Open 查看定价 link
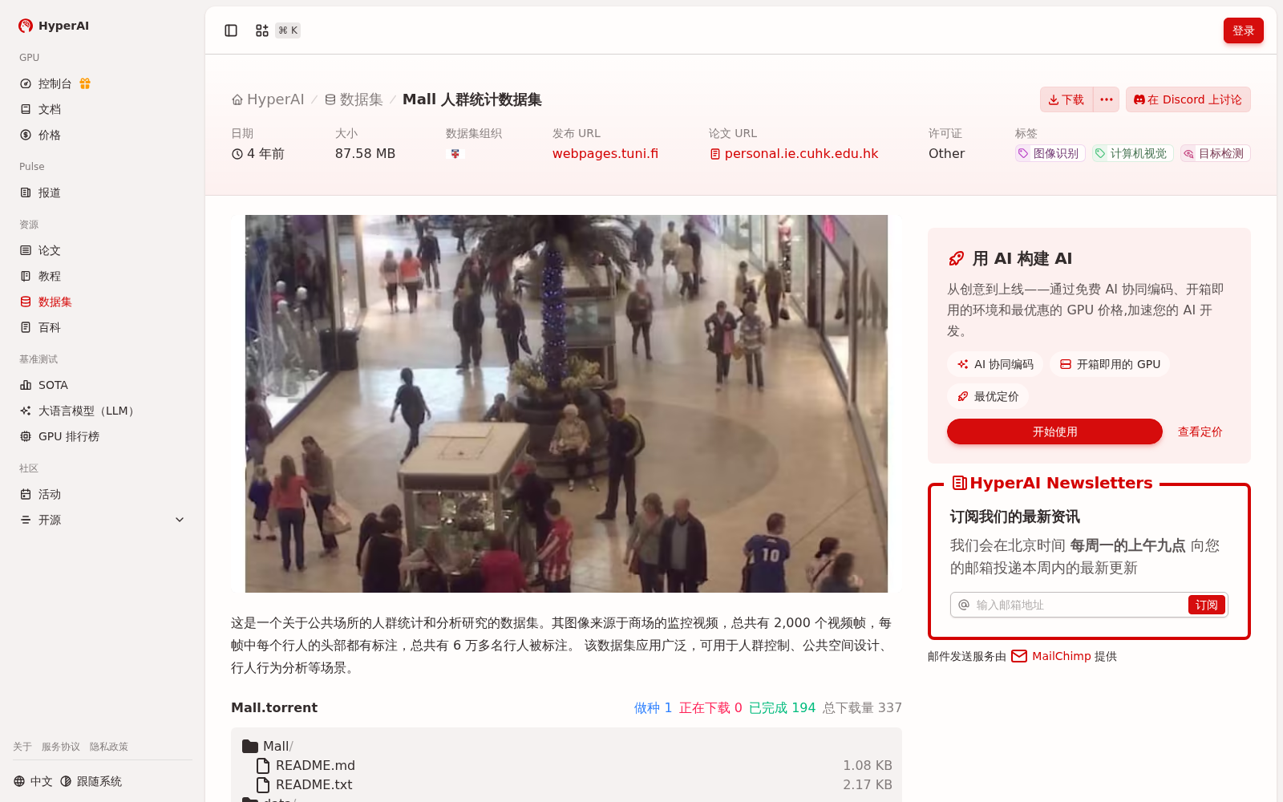The width and height of the screenshot is (1283, 802). [1200, 431]
